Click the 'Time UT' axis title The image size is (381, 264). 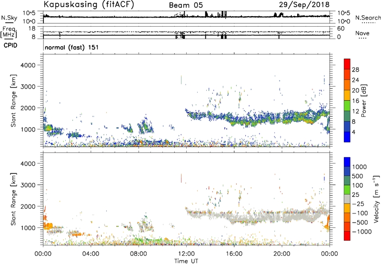(x=186, y=261)
